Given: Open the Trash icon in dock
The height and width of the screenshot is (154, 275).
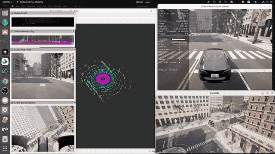Looking at the screenshot, I should click(x=5, y=139).
